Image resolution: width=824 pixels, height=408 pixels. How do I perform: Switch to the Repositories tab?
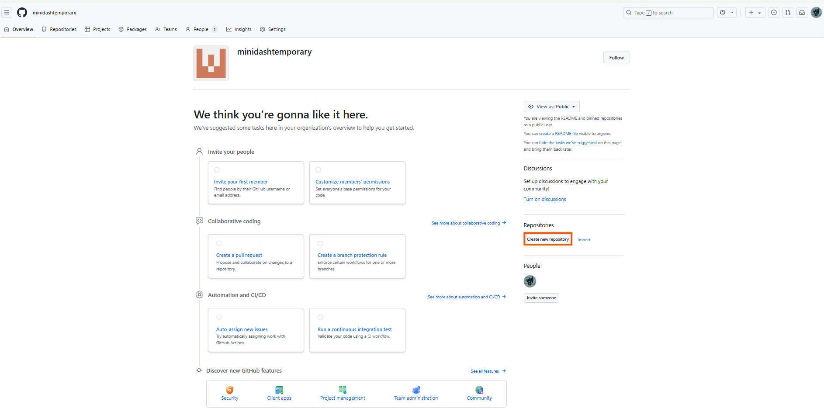click(59, 29)
